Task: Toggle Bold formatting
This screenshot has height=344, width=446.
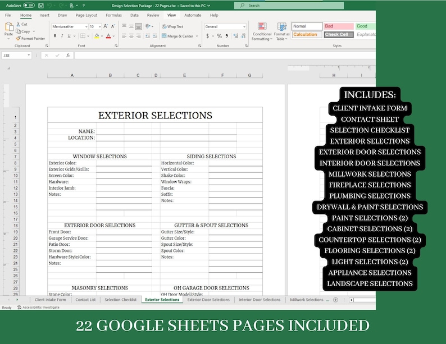Action: click(x=55, y=36)
